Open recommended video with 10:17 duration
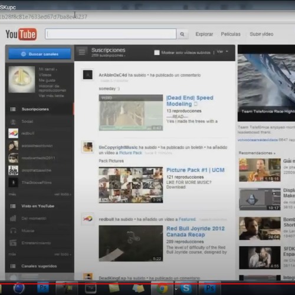 [x=260, y=199]
